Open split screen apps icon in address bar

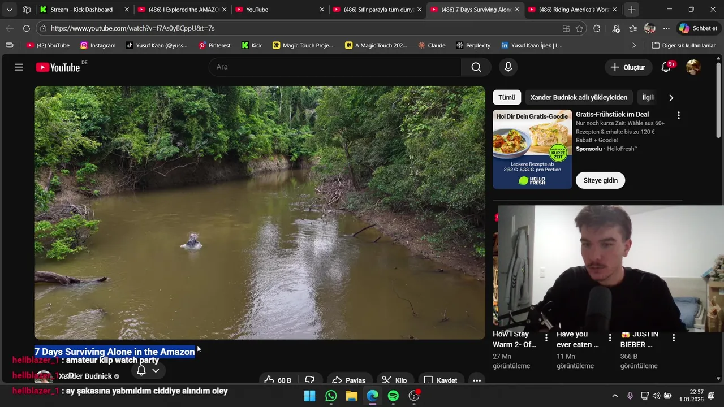point(566,28)
